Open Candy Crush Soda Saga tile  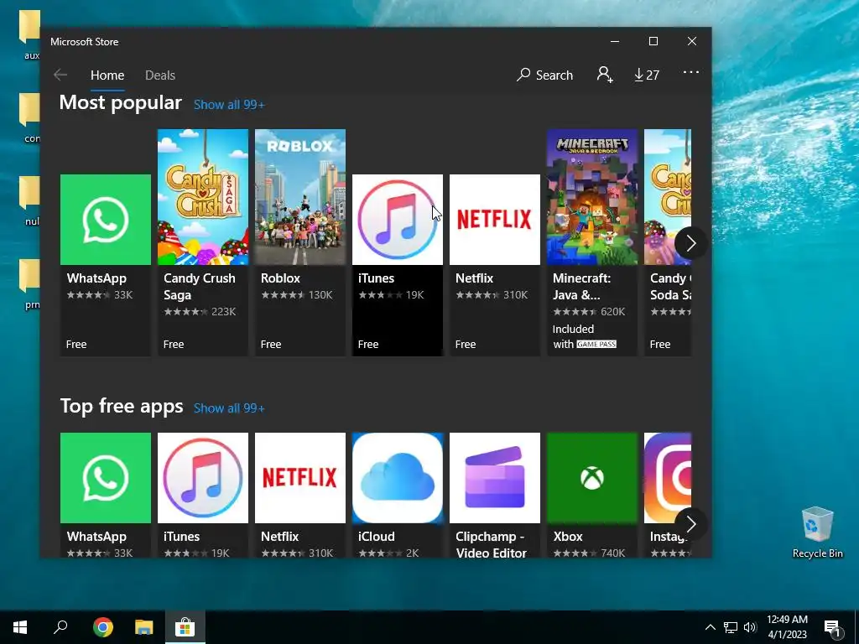point(668,242)
